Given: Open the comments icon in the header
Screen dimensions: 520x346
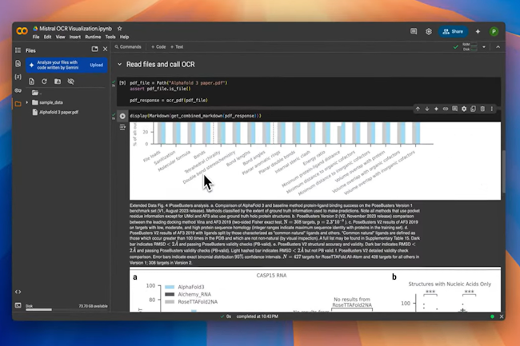Looking at the screenshot, I should 414,31.
